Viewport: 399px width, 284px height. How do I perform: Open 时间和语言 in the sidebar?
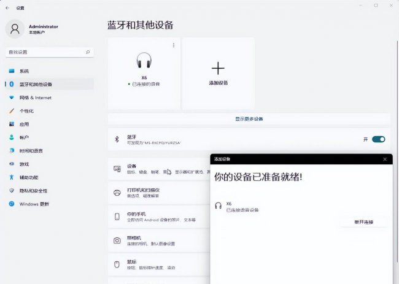click(x=49, y=151)
